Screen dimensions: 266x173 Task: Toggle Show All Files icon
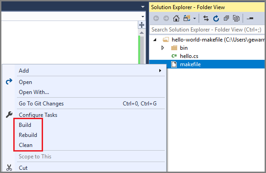(x=236, y=18)
